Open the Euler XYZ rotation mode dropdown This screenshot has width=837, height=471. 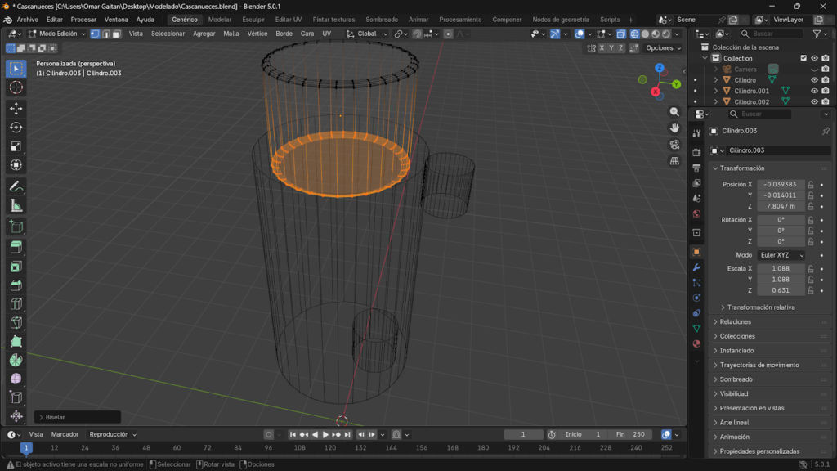(781, 255)
